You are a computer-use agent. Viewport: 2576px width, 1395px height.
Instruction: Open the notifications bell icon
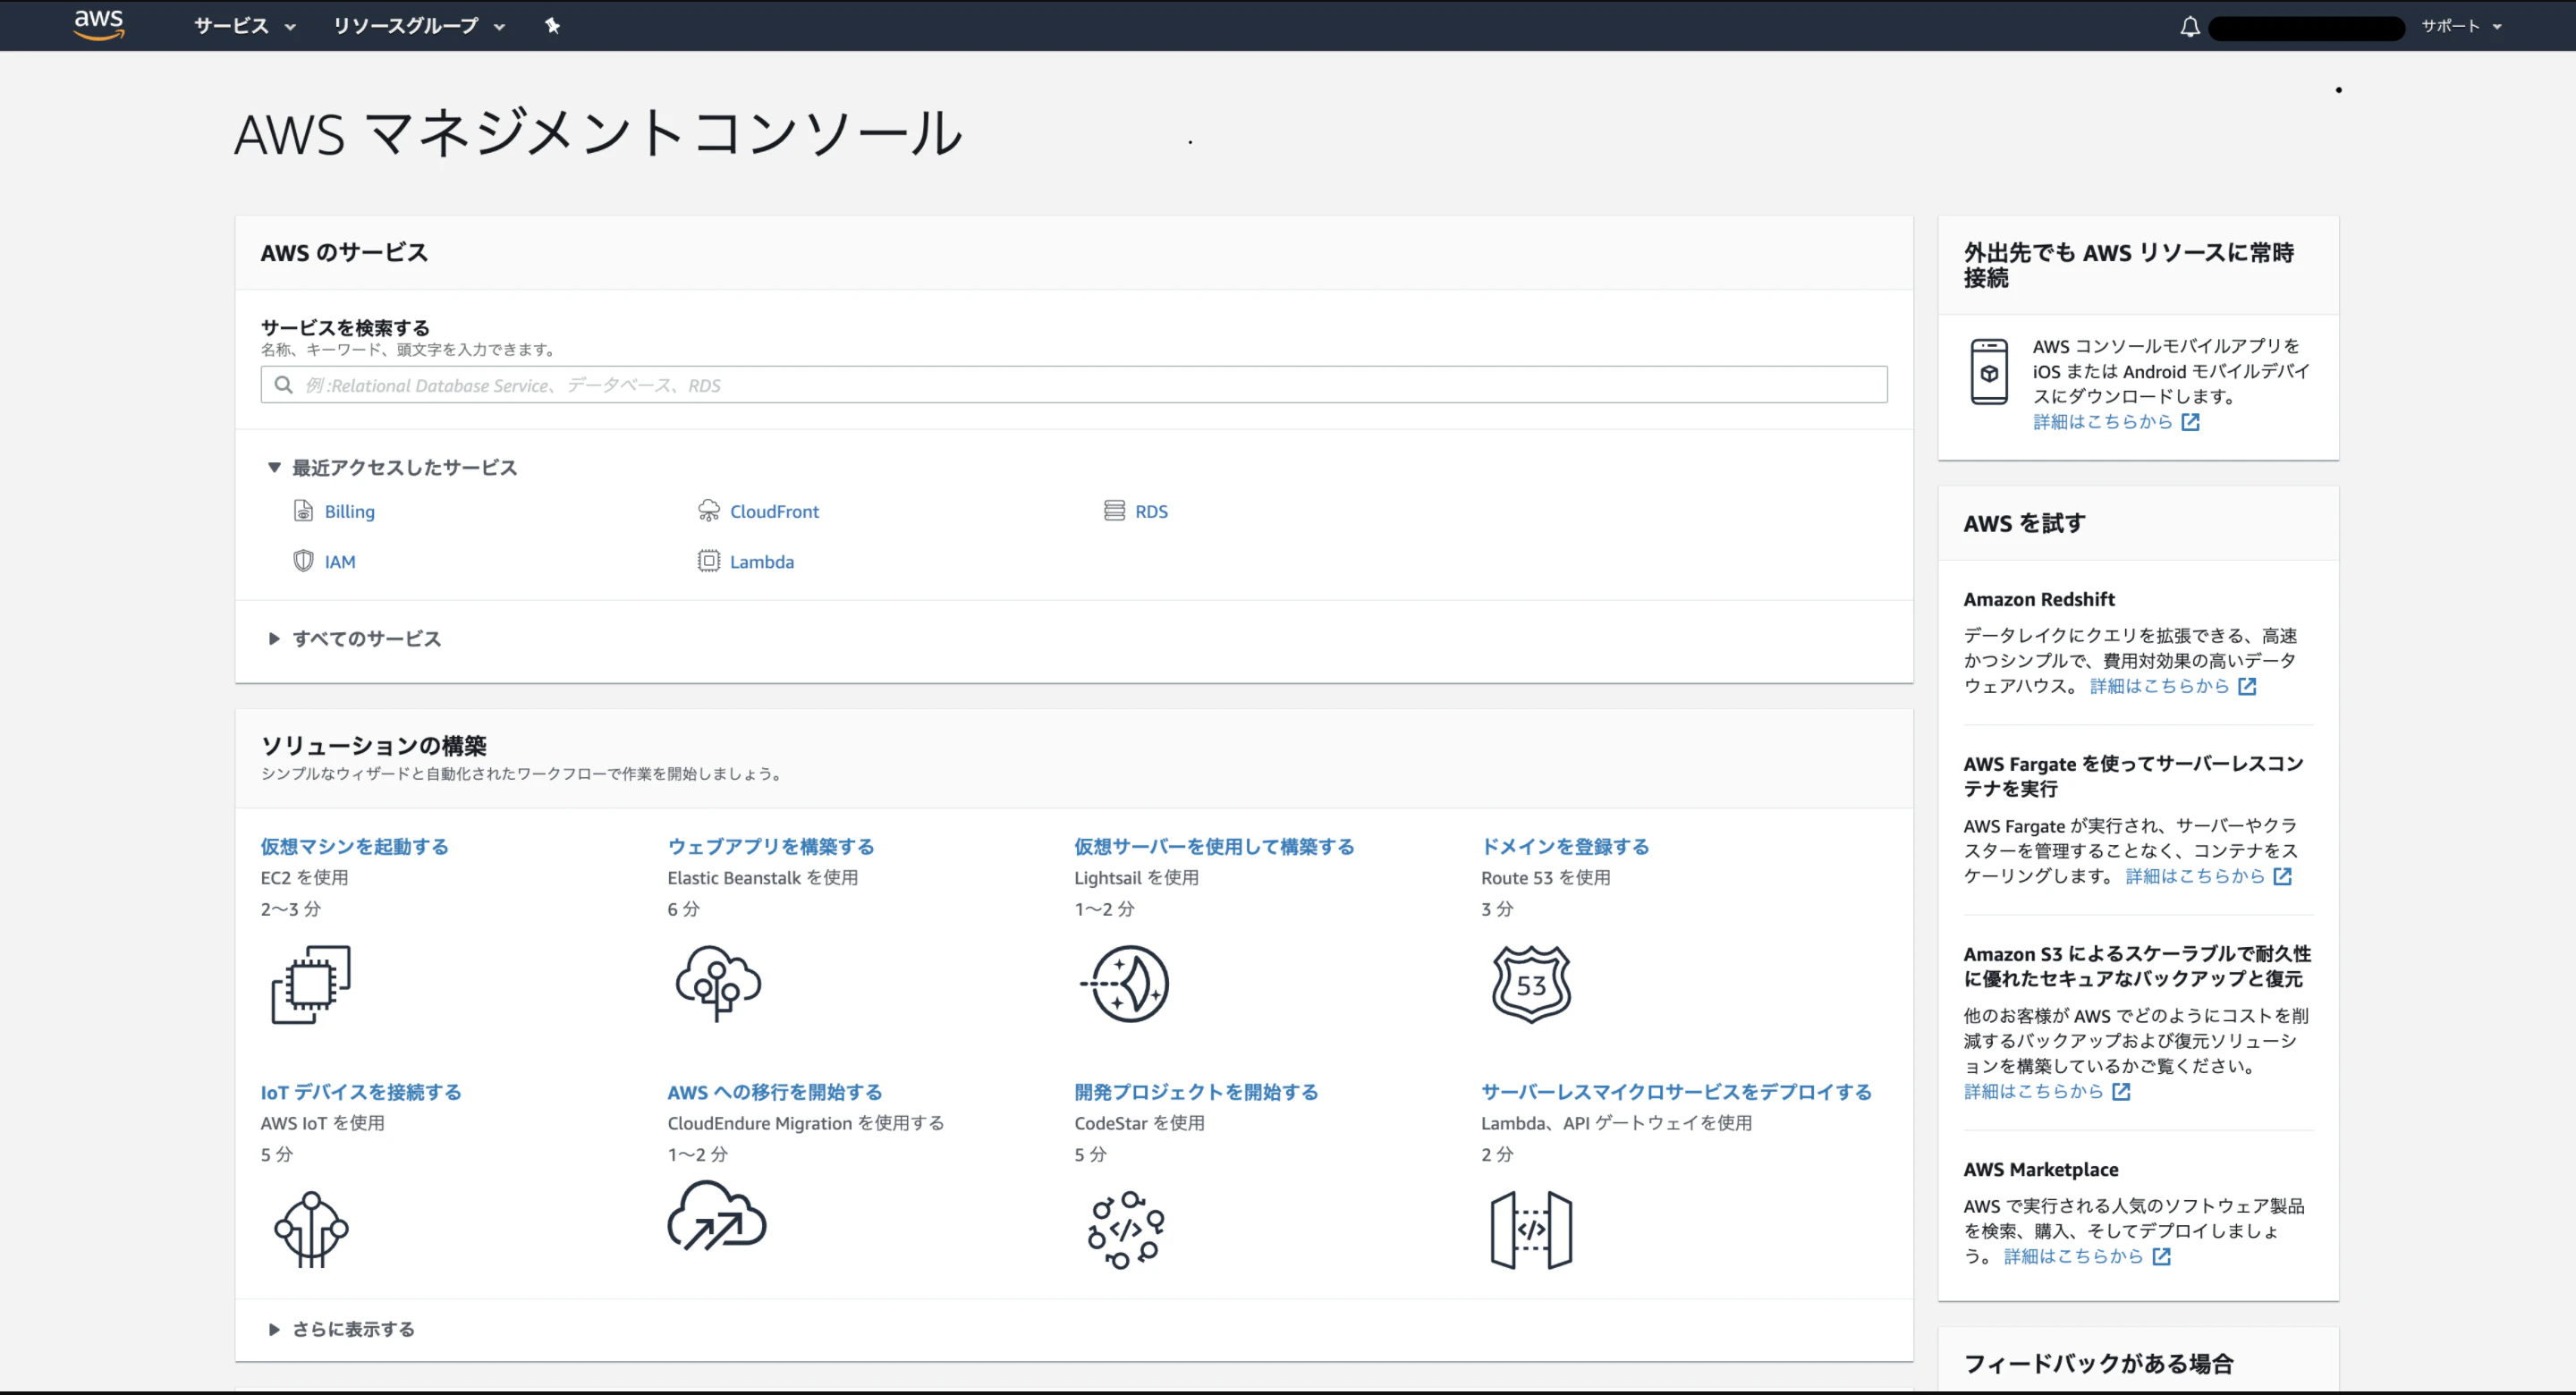[2190, 27]
